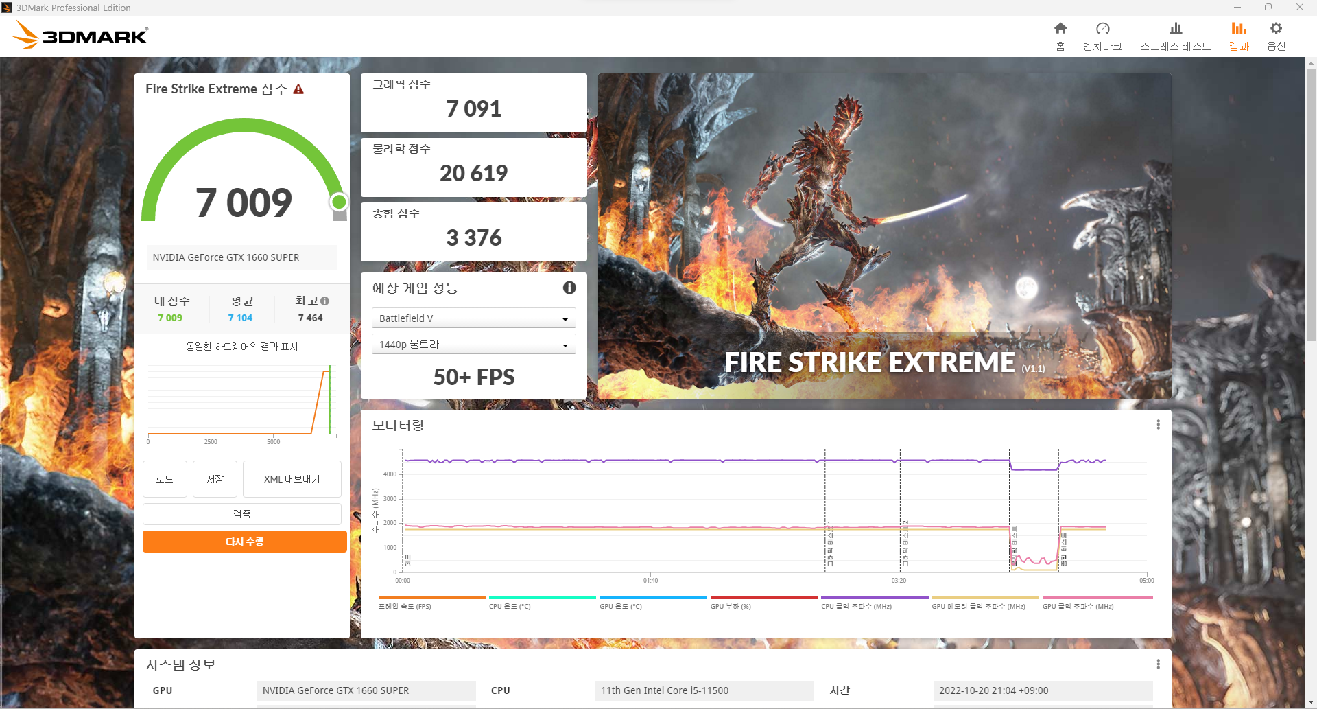Open the Results tab icon

coord(1239,28)
